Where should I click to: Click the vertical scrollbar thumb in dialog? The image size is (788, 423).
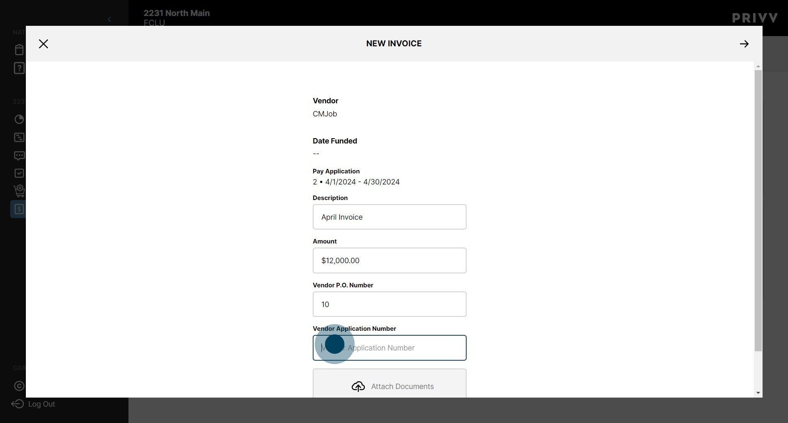point(758,211)
